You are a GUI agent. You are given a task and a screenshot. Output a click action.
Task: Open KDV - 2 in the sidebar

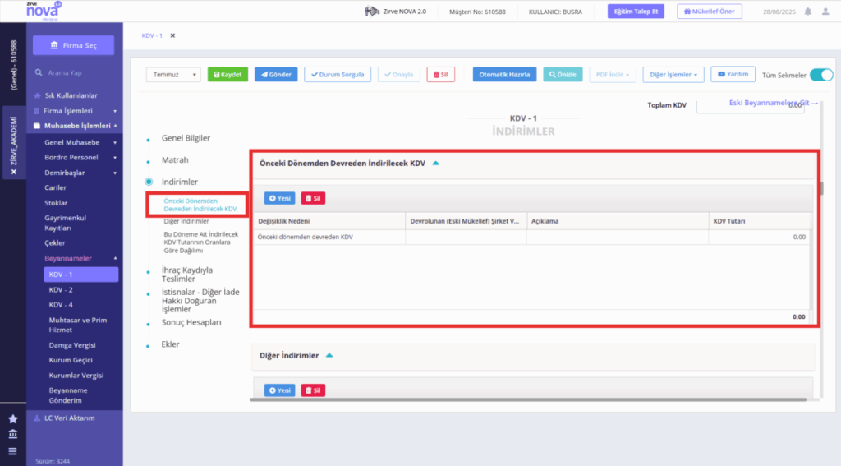pos(61,289)
